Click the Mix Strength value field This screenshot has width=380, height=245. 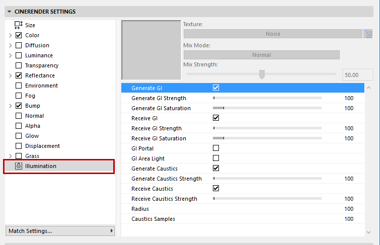[x=357, y=75]
